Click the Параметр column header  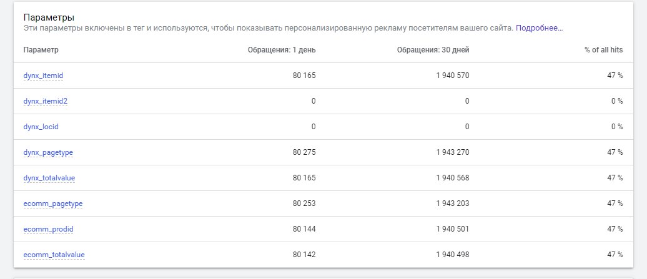coord(41,50)
